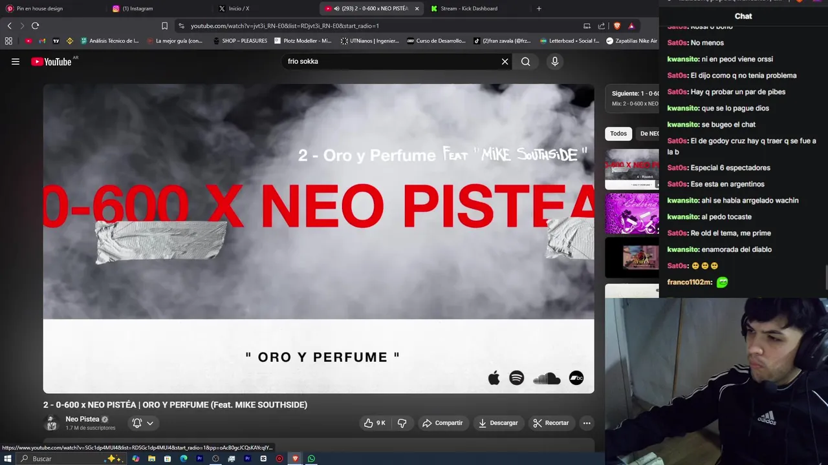Clear the search text with the X
This screenshot has width=828, height=465.
pos(505,61)
